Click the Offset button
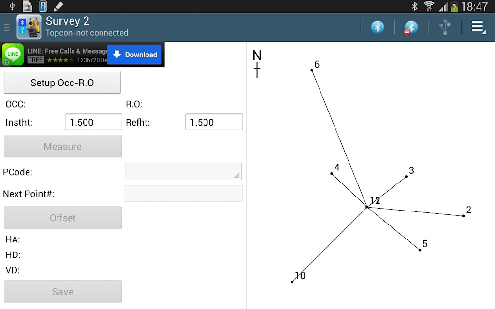Viewport: 495px width, 309px height. (x=62, y=218)
